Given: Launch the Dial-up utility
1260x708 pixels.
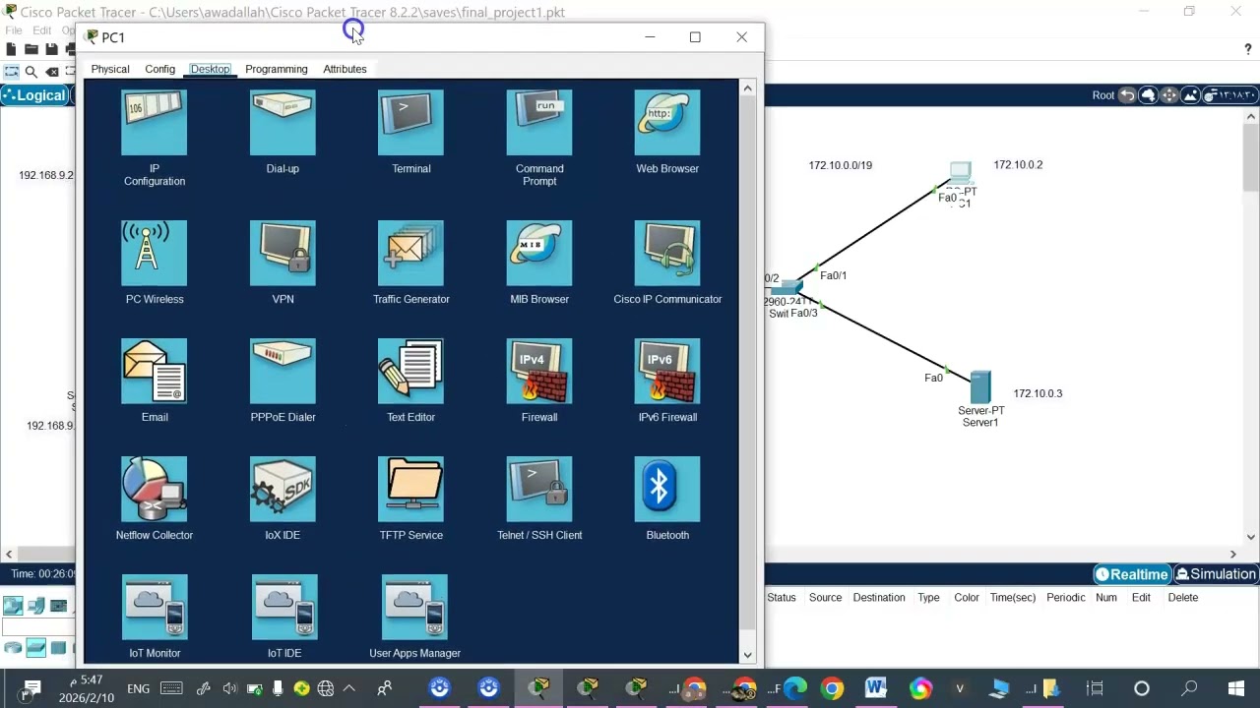Looking at the screenshot, I should click(x=283, y=123).
